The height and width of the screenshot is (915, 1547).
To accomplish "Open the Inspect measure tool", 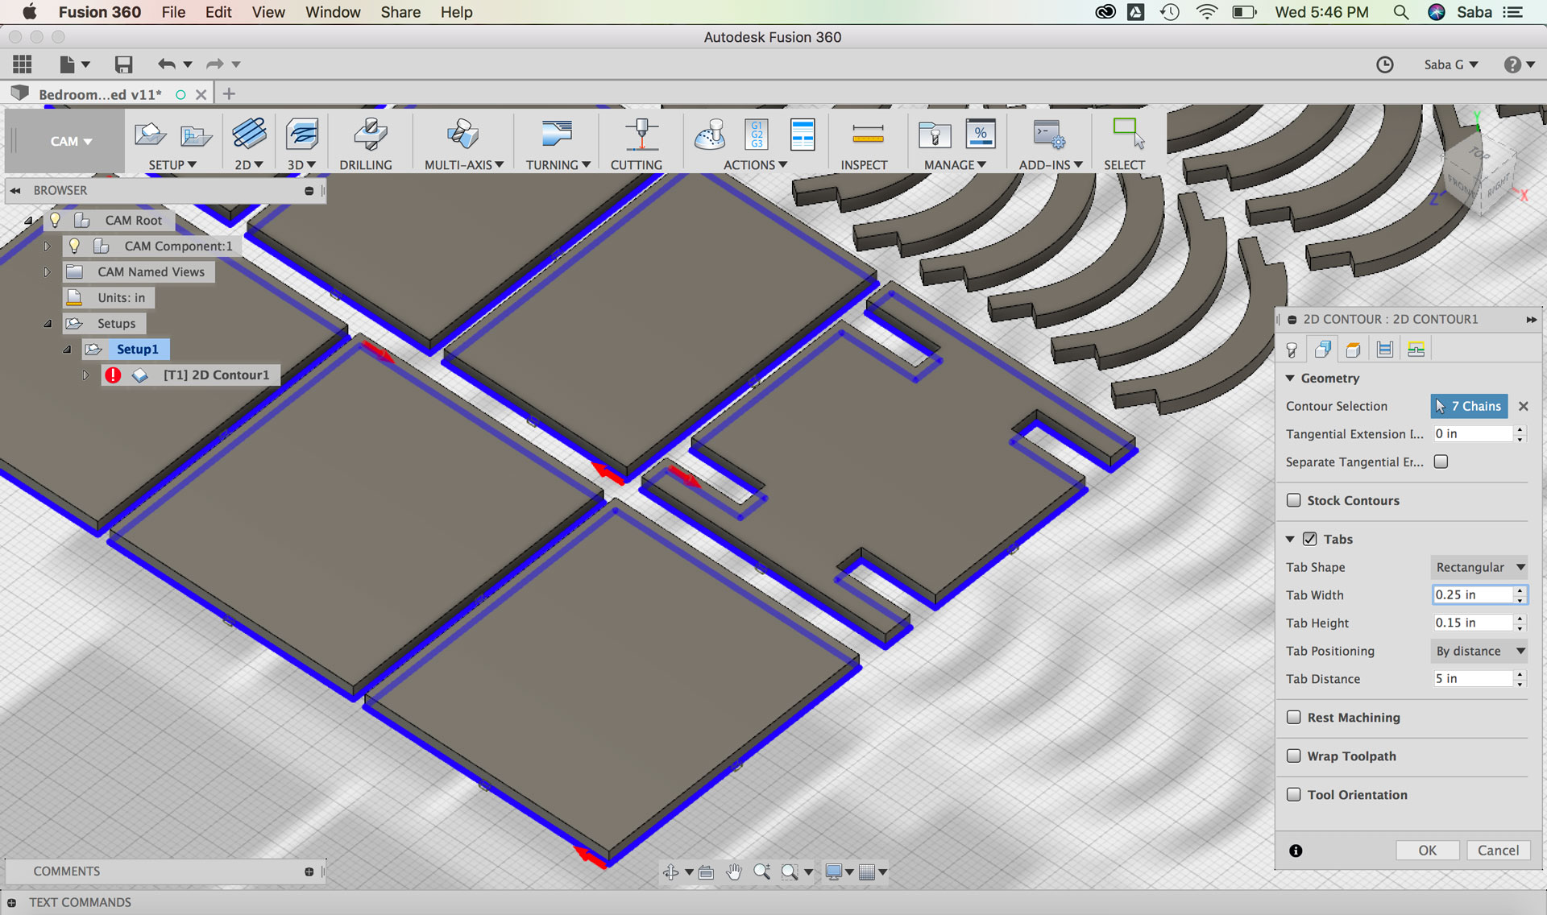I will [x=867, y=135].
